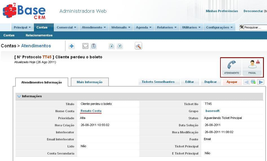Open the Renato Costa account link
Image resolution: width=267 pixels, height=161 pixels.
[x=91, y=111]
